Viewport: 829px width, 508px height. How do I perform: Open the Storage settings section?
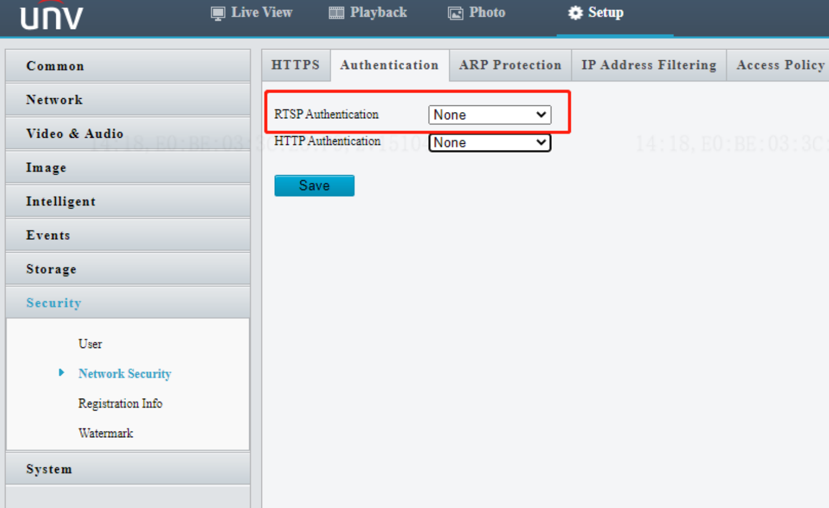pos(51,269)
